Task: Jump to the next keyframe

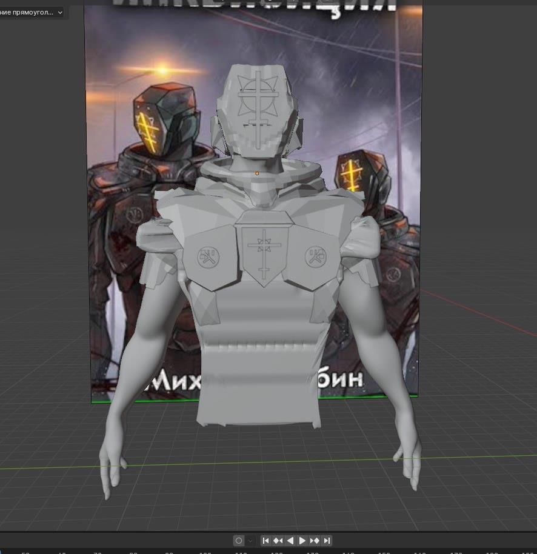Action: click(315, 541)
